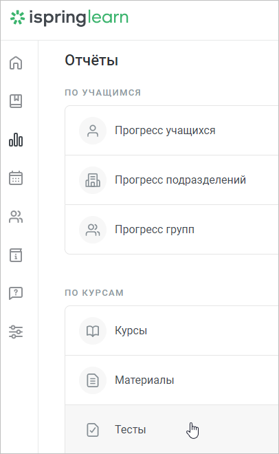Select the Reports bar chart icon
This screenshot has width=279, height=454.
(16, 140)
